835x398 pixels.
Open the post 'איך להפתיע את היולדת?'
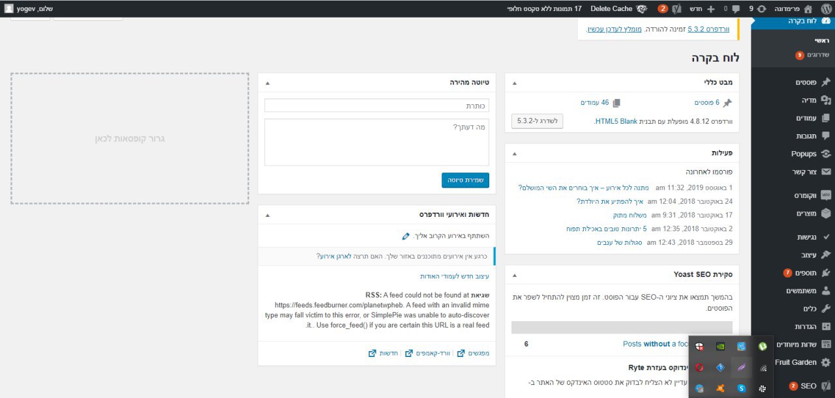(610, 201)
